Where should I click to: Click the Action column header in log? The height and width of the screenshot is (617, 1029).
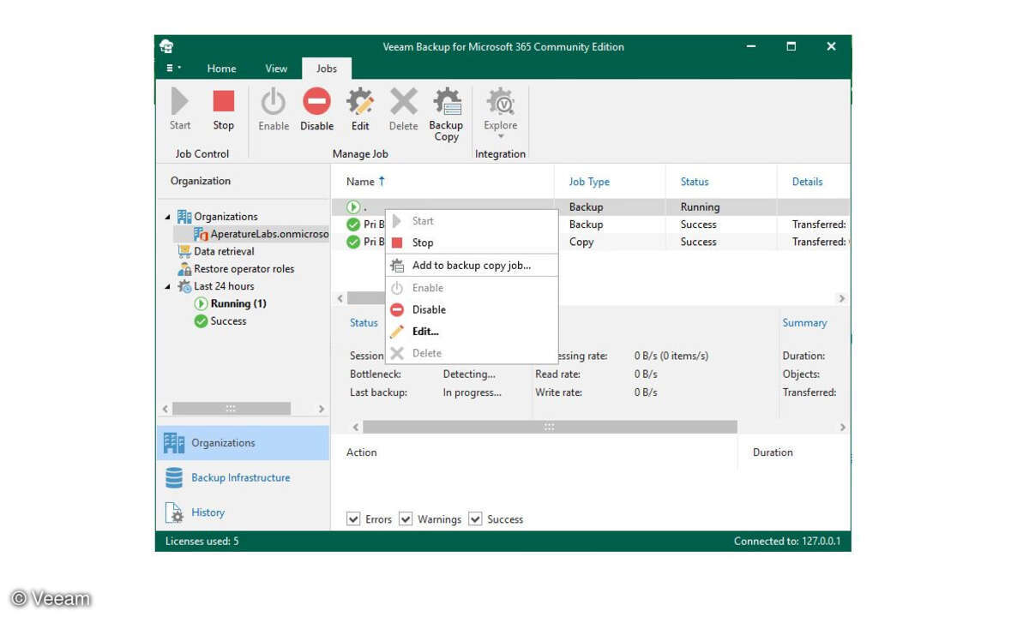[361, 452]
